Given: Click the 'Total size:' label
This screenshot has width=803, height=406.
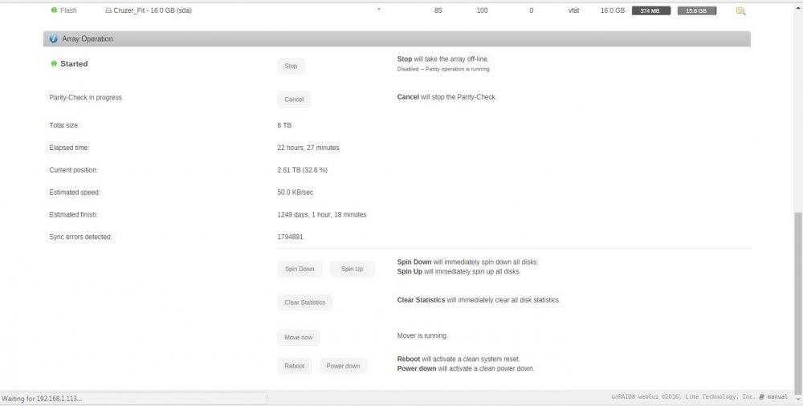Looking at the screenshot, I should click(x=64, y=125).
